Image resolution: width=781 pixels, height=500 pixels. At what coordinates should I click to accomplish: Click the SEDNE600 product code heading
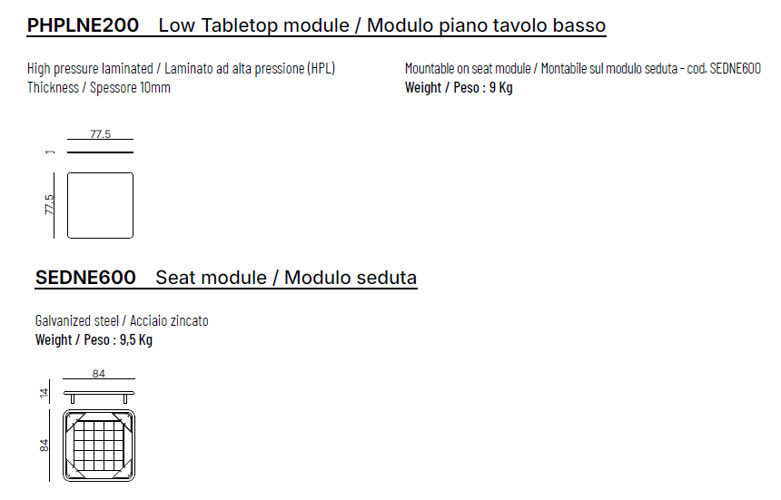[x=85, y=278]
